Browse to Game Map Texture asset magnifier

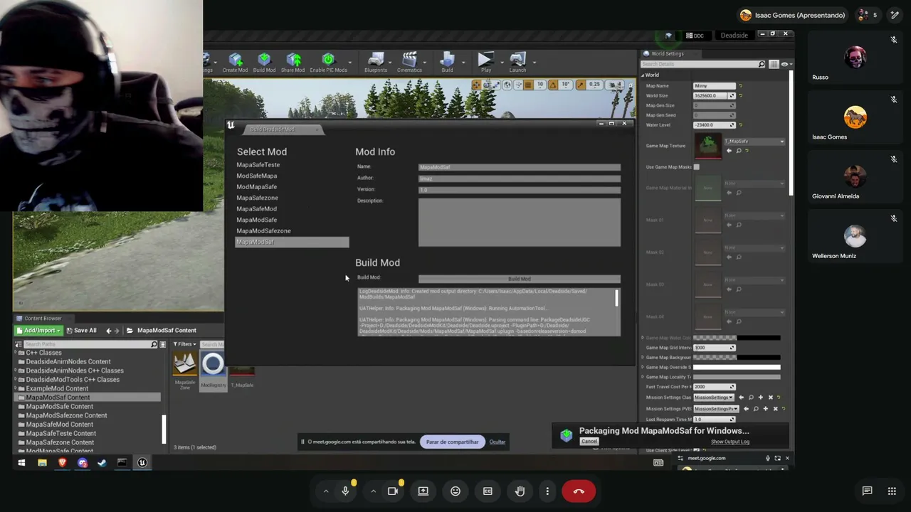click(738, 151)
